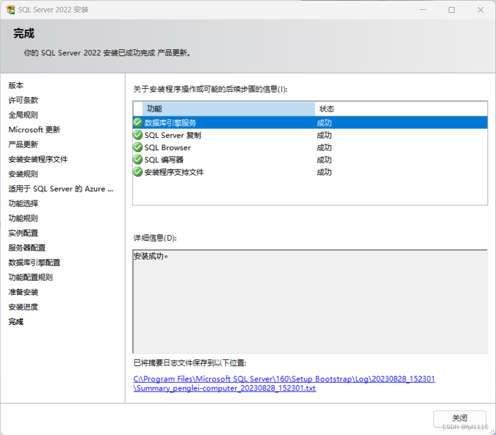
Task: Click the 成功 status of SQL Server 复制
Action: click(324, 135)
